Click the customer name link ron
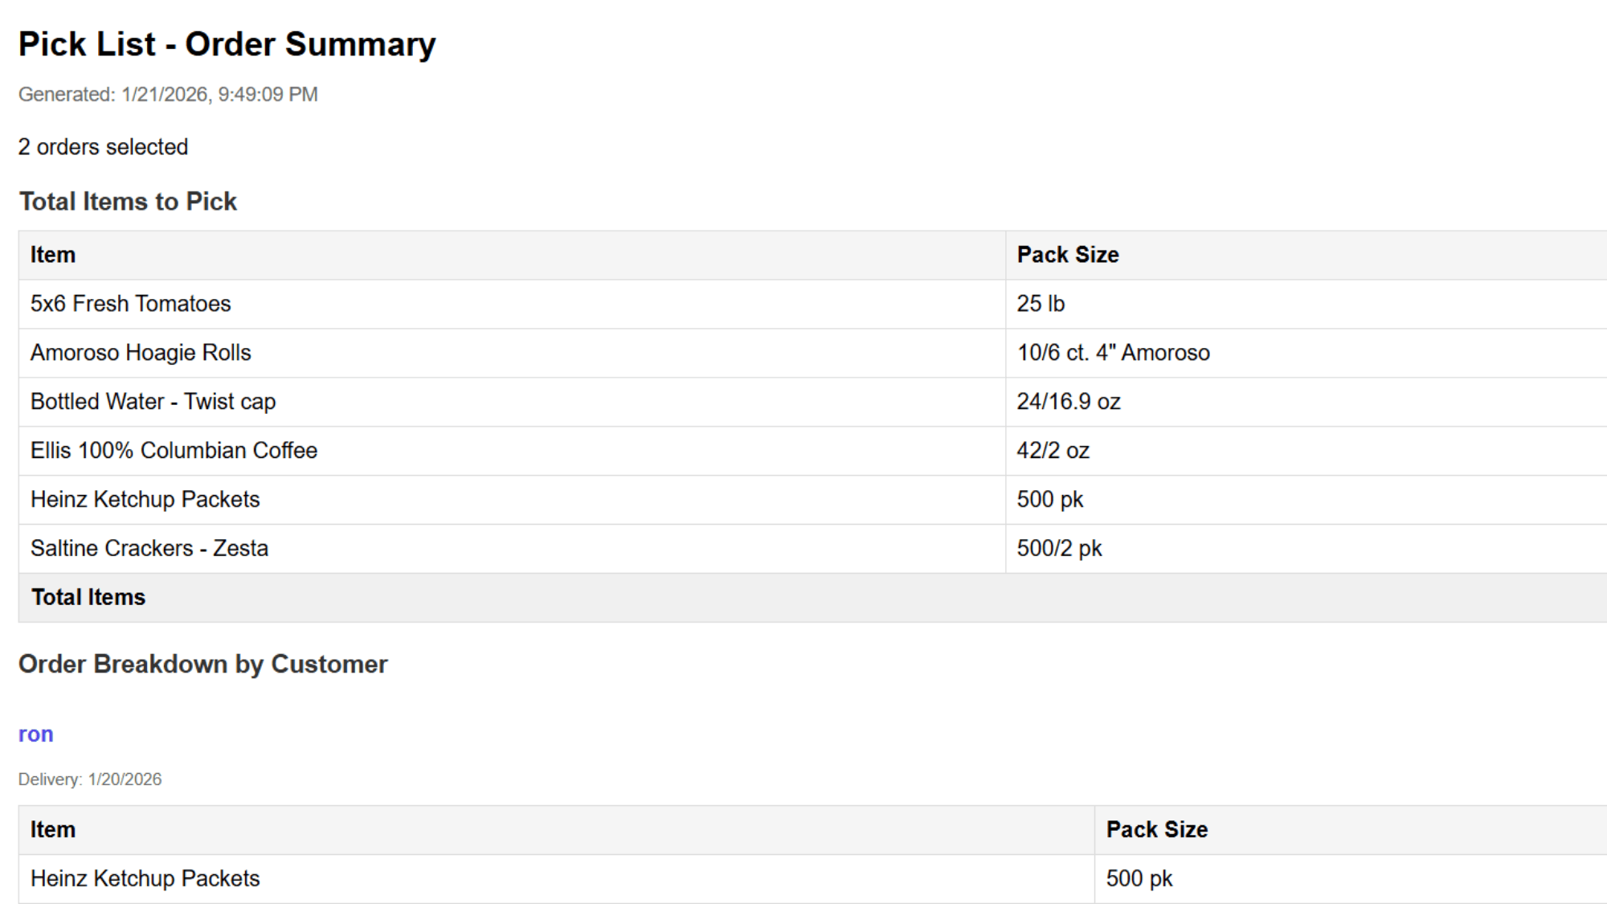1607x904 pixels. pos(35,734)
